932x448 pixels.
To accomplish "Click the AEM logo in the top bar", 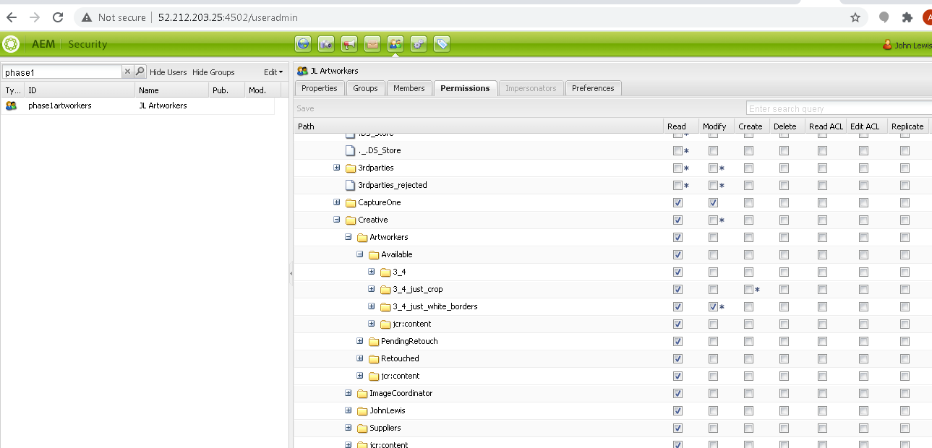I will (x=10, y=43).
